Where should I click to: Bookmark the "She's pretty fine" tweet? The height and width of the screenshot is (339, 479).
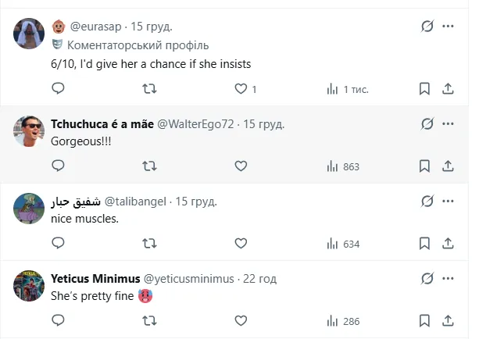click(x=424, y=320)
